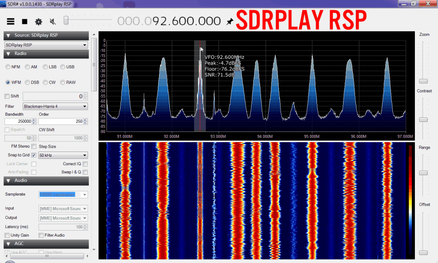Image resolution: width=438 pixels, height=263 pixels.
Task: Collapse the Audio panel header
Action: 9,181
